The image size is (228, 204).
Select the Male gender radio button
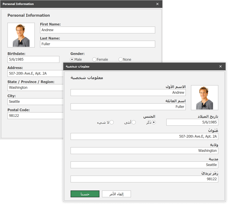click(72, 59)
